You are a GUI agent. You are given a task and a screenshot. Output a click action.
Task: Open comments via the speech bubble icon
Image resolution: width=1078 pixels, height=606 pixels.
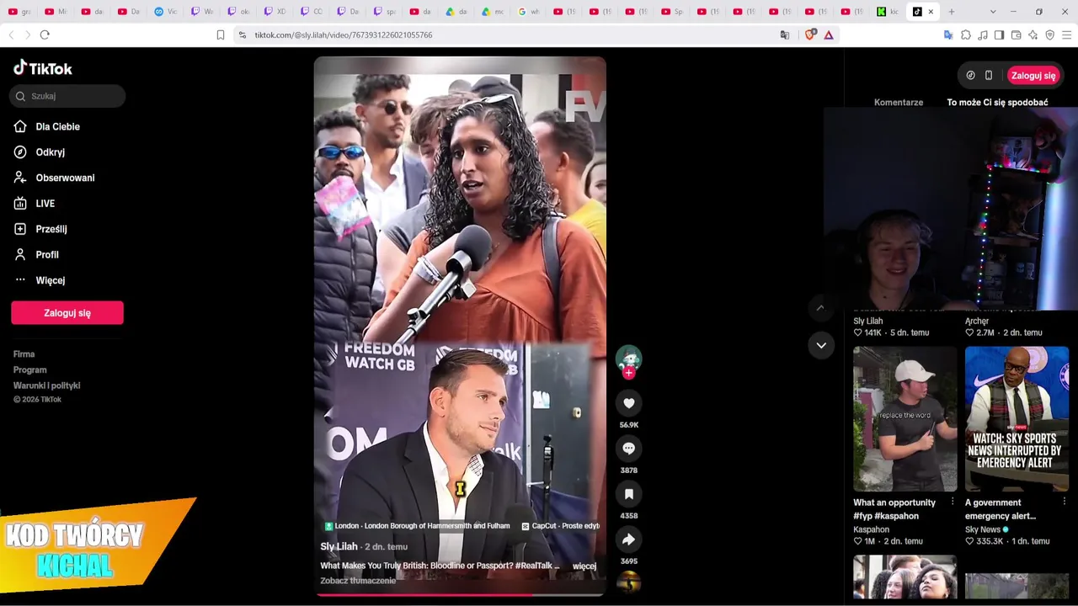[x=628, y=449]
